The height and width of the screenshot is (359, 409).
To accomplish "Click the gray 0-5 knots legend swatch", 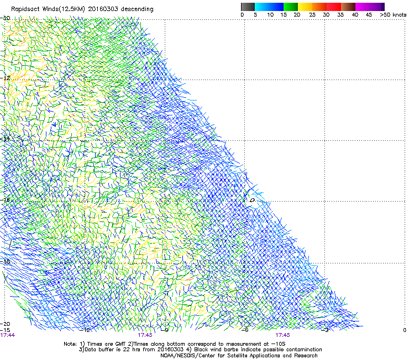I will (248, 7).
